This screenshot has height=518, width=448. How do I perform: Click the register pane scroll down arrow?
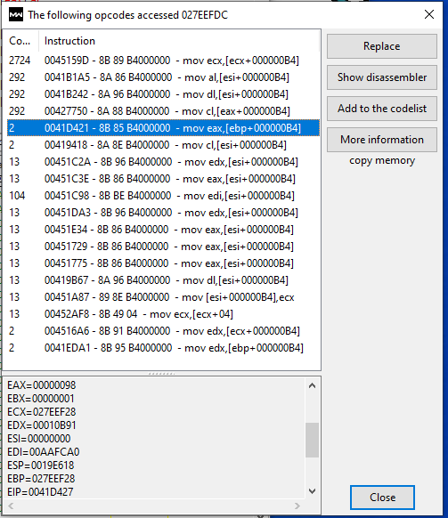(312, 491)
